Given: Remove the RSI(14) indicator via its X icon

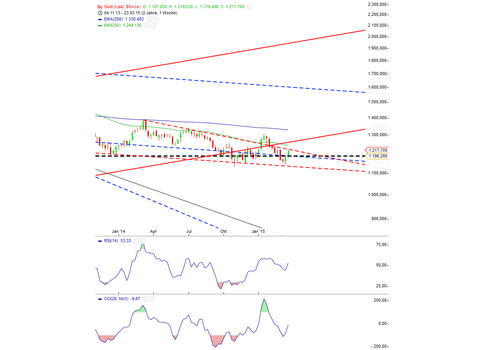Looking at the screenshot, I should pyautogui.click(x=143, y=241).
